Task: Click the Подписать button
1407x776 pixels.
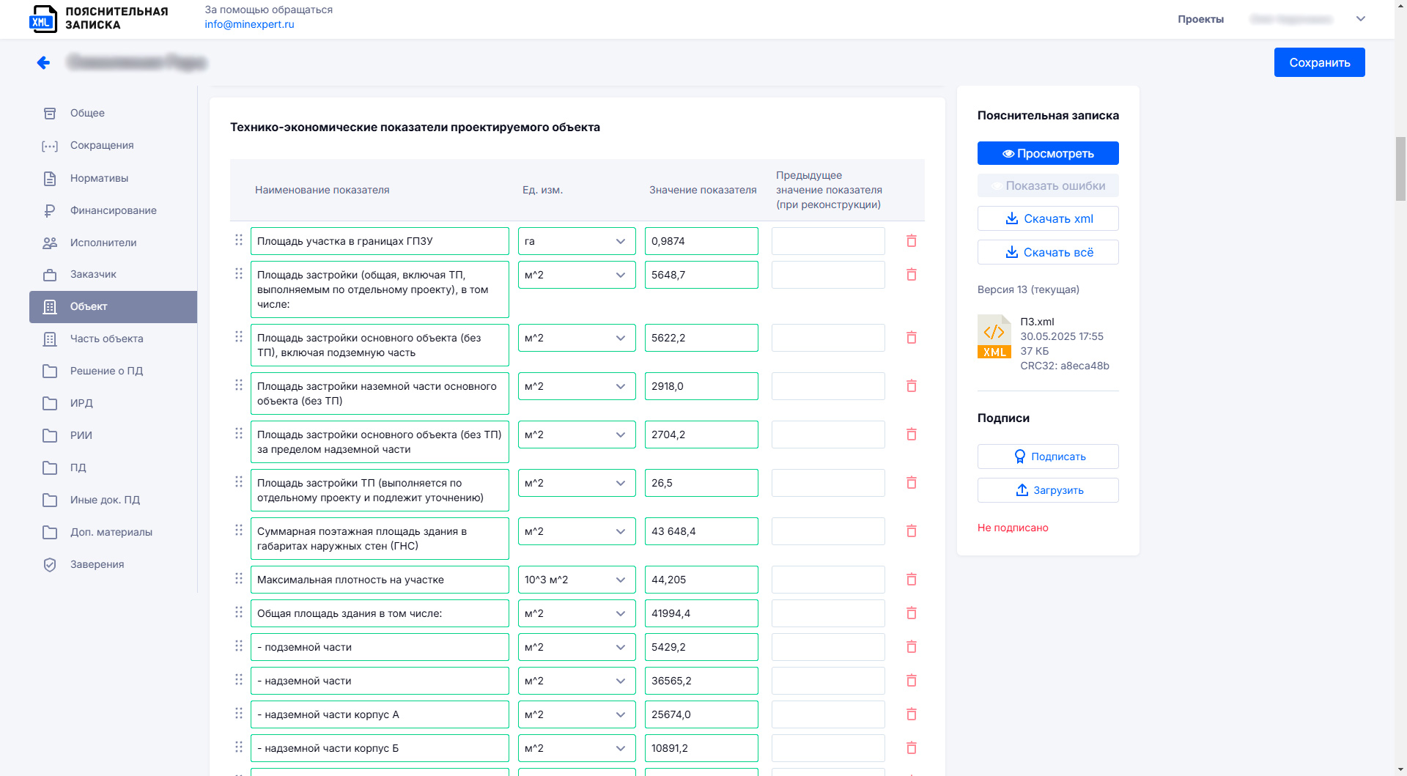Action: 1048,457
